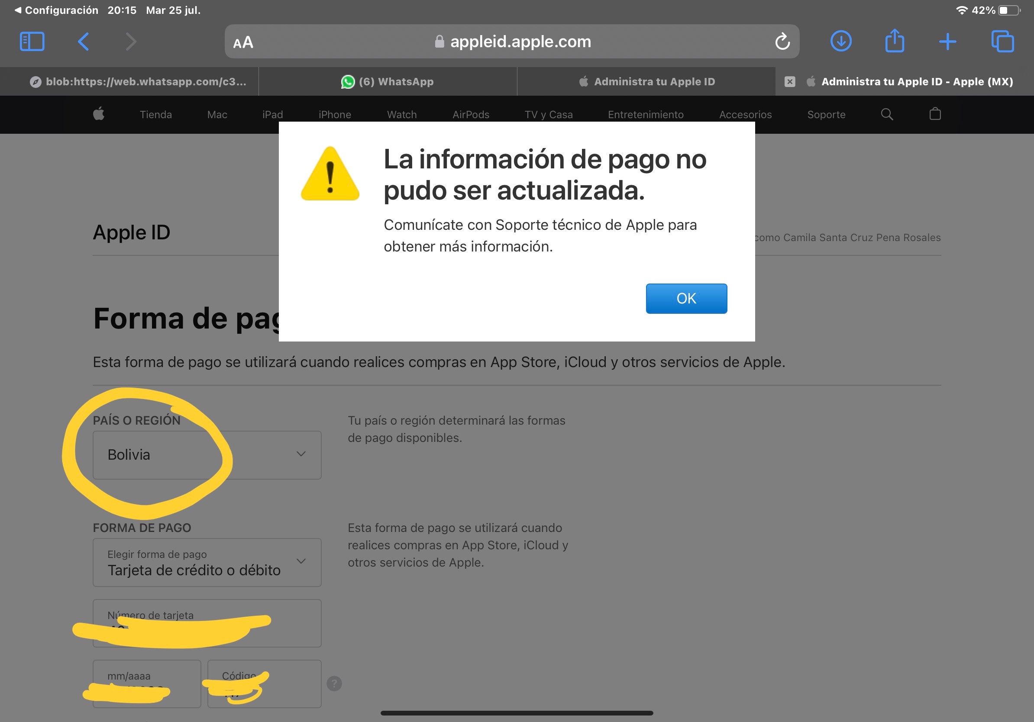Open the Safari sidebar panel icon
Screen dimensions: 1034x722
32,42
